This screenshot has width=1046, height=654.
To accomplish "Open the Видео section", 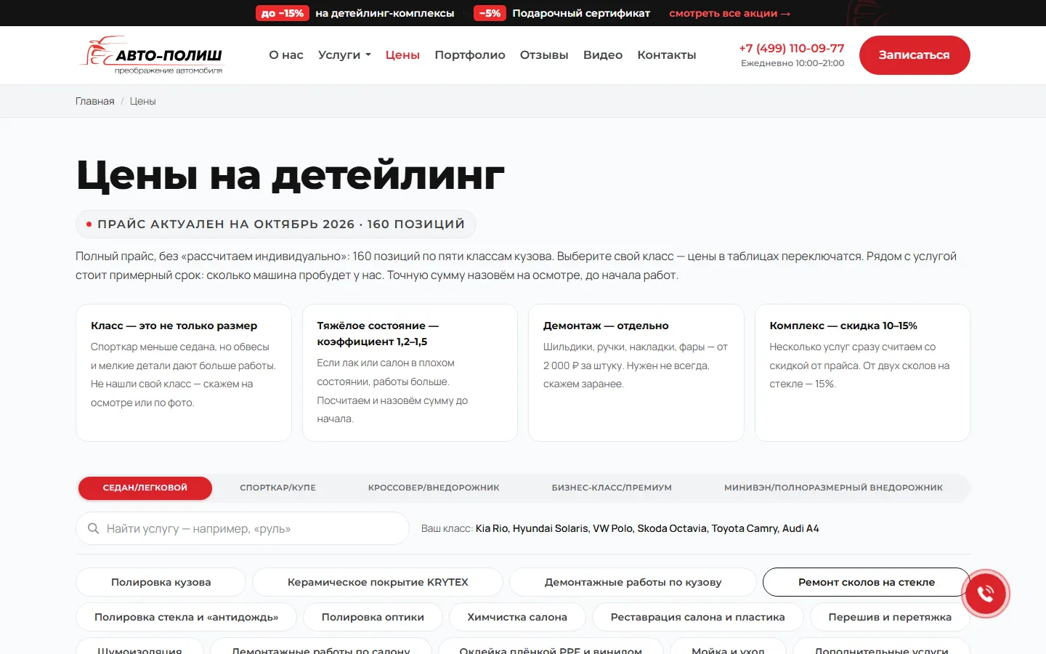I will (x=603, y=54).
